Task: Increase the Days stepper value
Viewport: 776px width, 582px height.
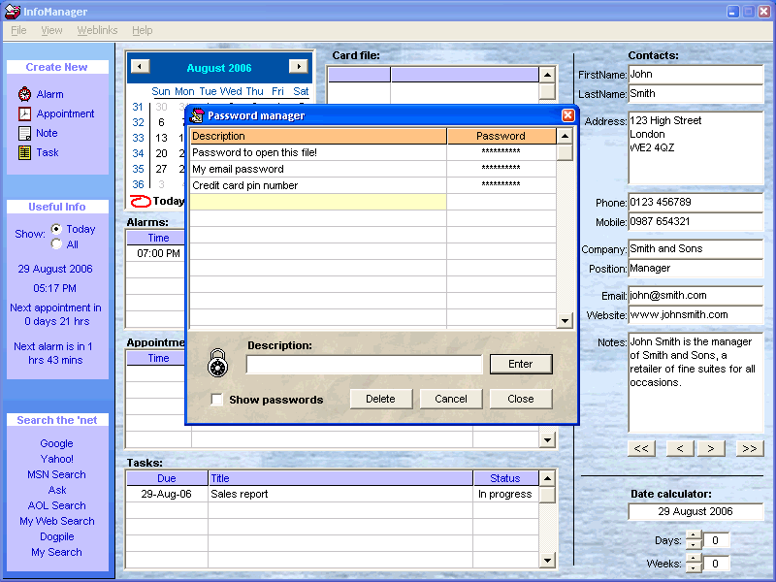Action: (694, 536)
